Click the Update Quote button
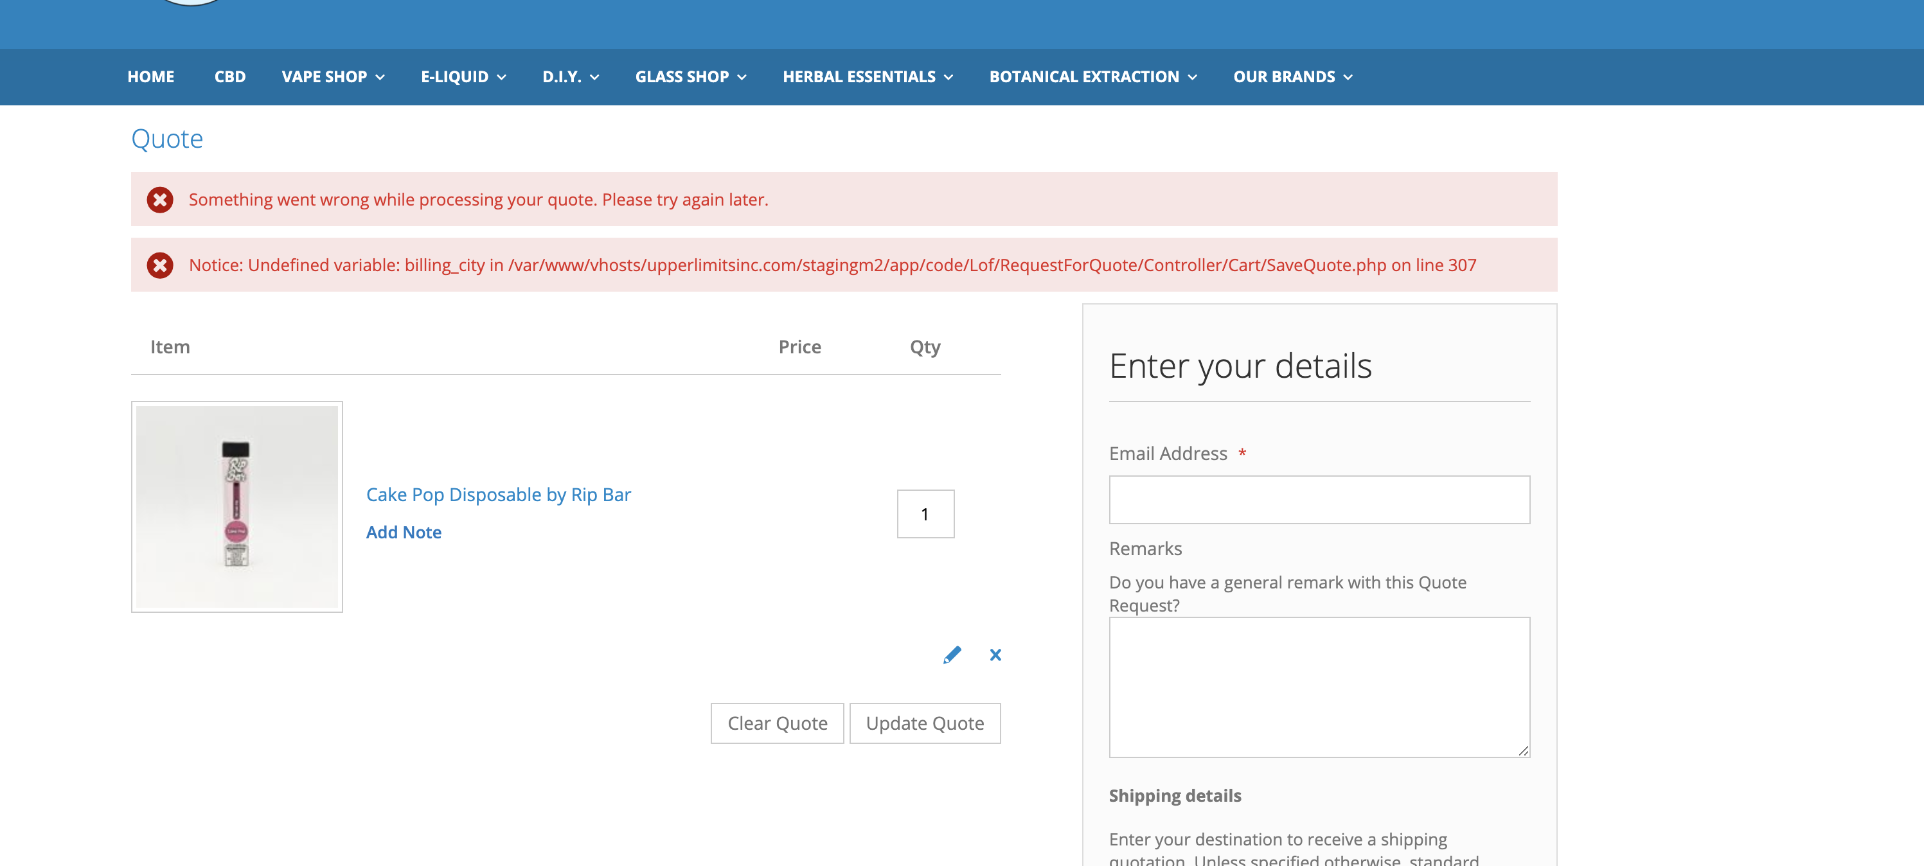The height and width of the screenshot is (866, 1924). (x=924, y=723)
